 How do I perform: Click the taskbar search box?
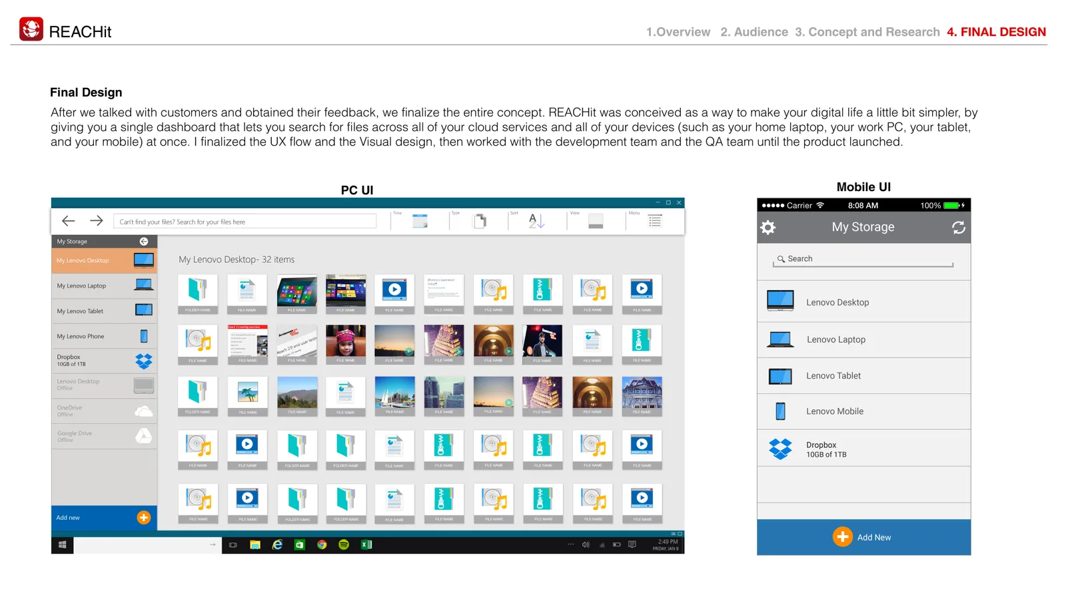[x=147, y=545]
